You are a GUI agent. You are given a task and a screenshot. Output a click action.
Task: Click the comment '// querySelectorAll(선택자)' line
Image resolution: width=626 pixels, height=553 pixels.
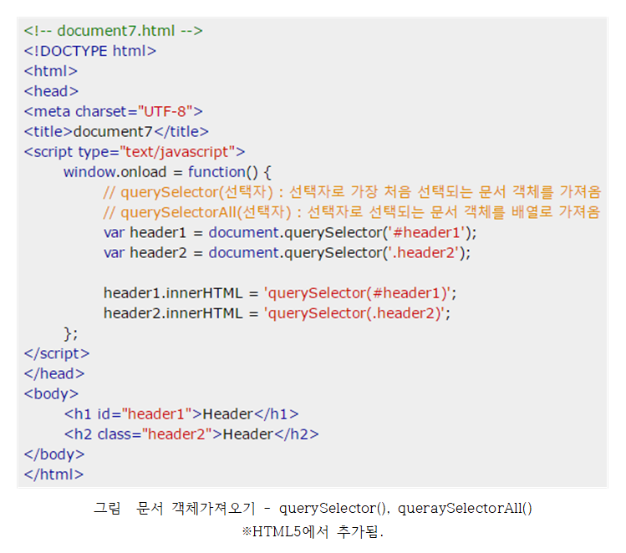click(x=352, y=212)
